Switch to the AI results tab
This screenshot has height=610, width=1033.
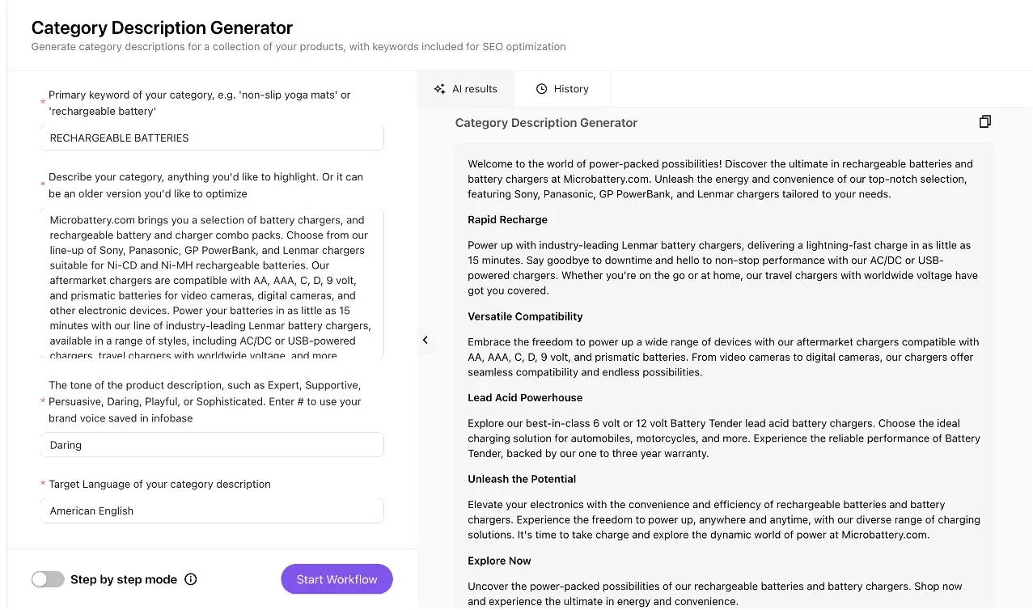[466, 89]
